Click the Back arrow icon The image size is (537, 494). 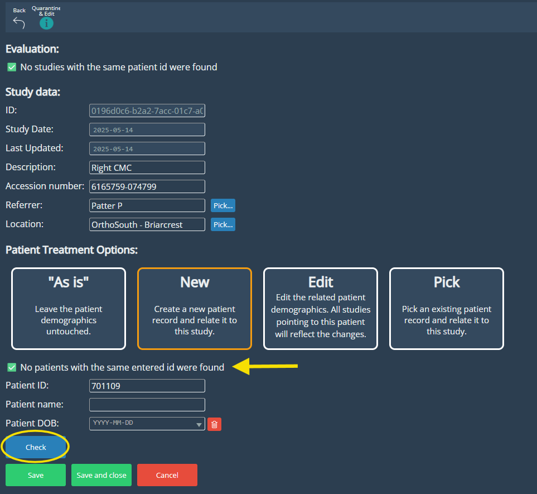19,22
